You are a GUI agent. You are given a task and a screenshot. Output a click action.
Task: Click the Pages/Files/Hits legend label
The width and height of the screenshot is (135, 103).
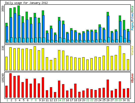point(132,18)
